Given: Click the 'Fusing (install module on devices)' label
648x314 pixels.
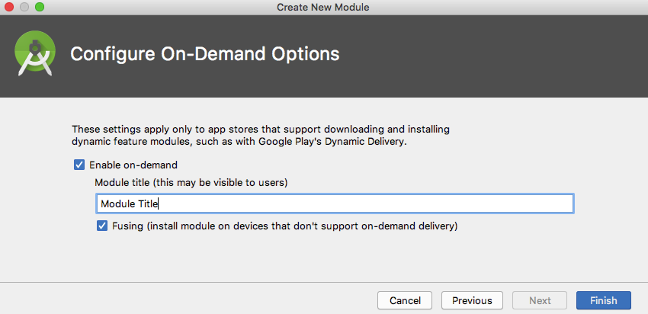Looking at the screenshot, I should [x=284, y=226].
